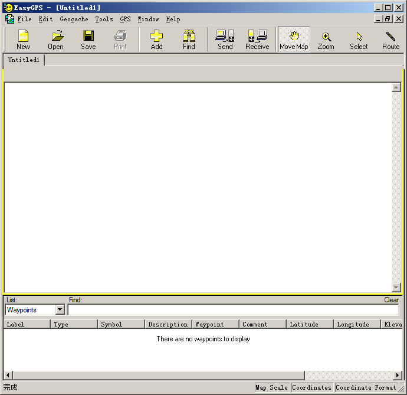Image resolution: width=407 pixels, height=395 pixels.
Task: Open the Map Scale status selector
Action: point(271,388)
